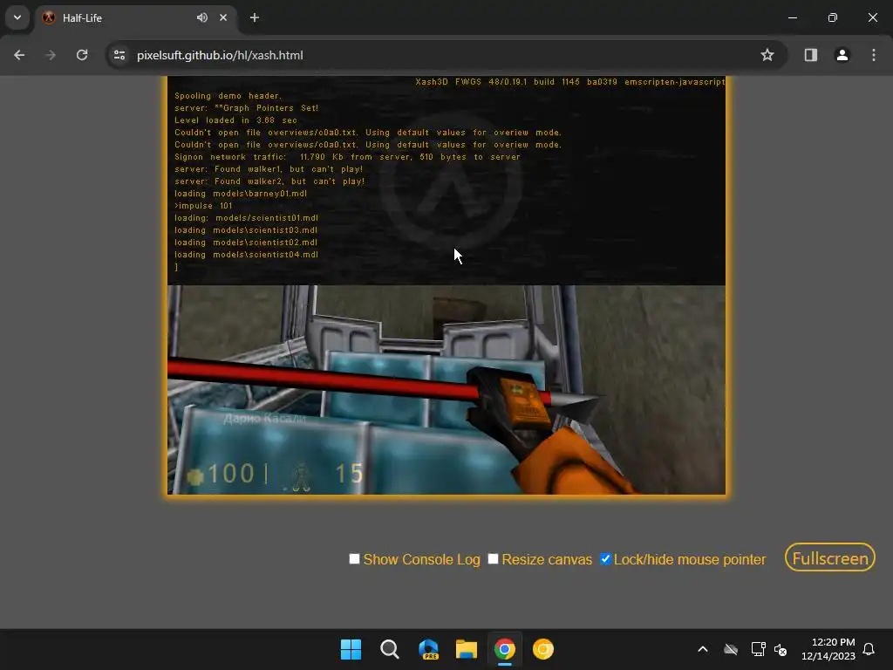This screenshot has height=670, width=893.
Task: Click 'loading models\scientist04.mdl' line
Action: click(x=246, y=255)
